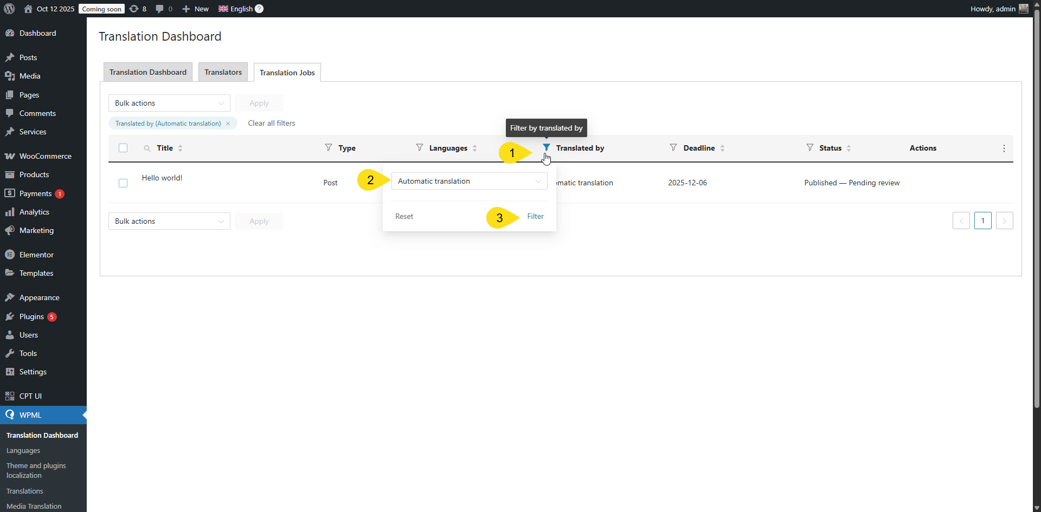Open the Automatic translation filter dropdown
Screen dimensions: 1041x512
click(x=469, y=182)
